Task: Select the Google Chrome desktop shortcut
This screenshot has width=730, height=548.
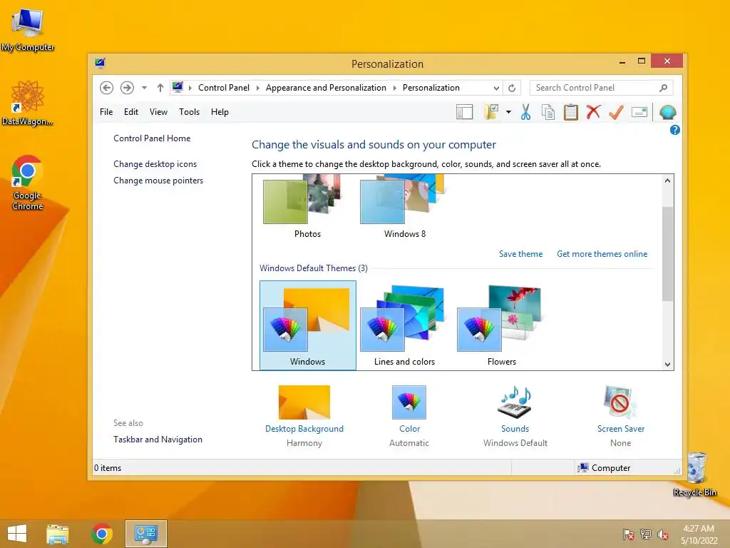Action: 28,183
